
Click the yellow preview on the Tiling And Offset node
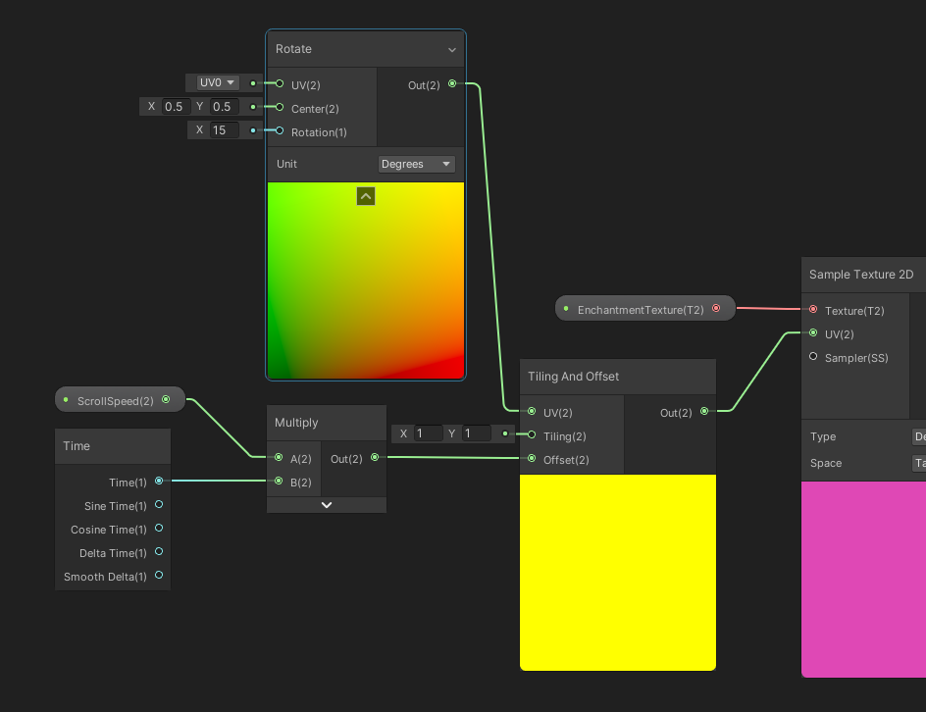(x=617, y=572)
